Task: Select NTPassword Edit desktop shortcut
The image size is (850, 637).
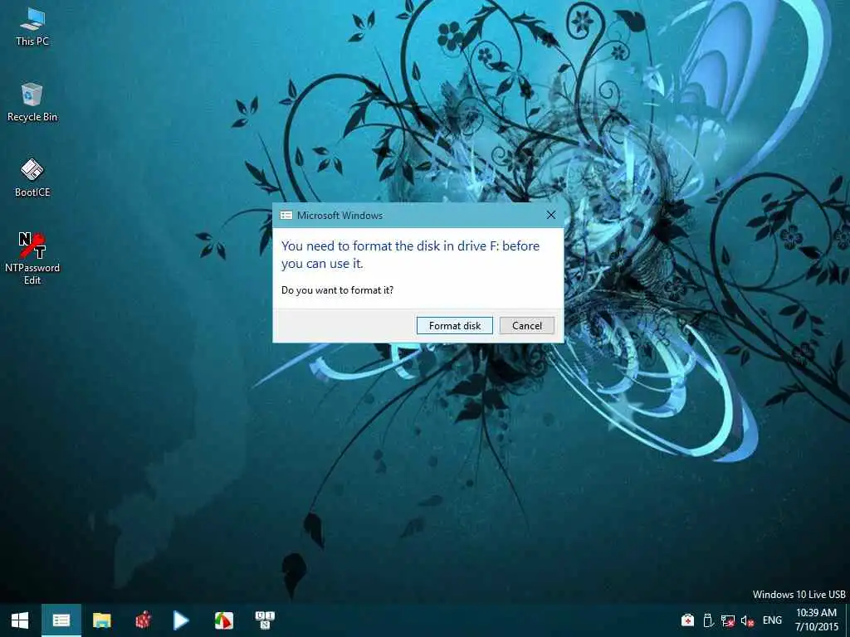Action: tap(32, 258)
